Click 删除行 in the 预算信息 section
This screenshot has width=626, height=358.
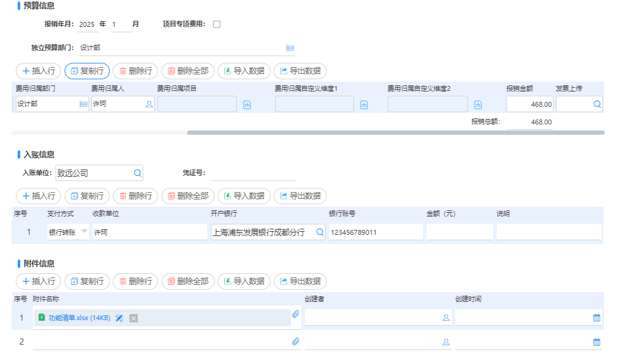coord(135,71)
